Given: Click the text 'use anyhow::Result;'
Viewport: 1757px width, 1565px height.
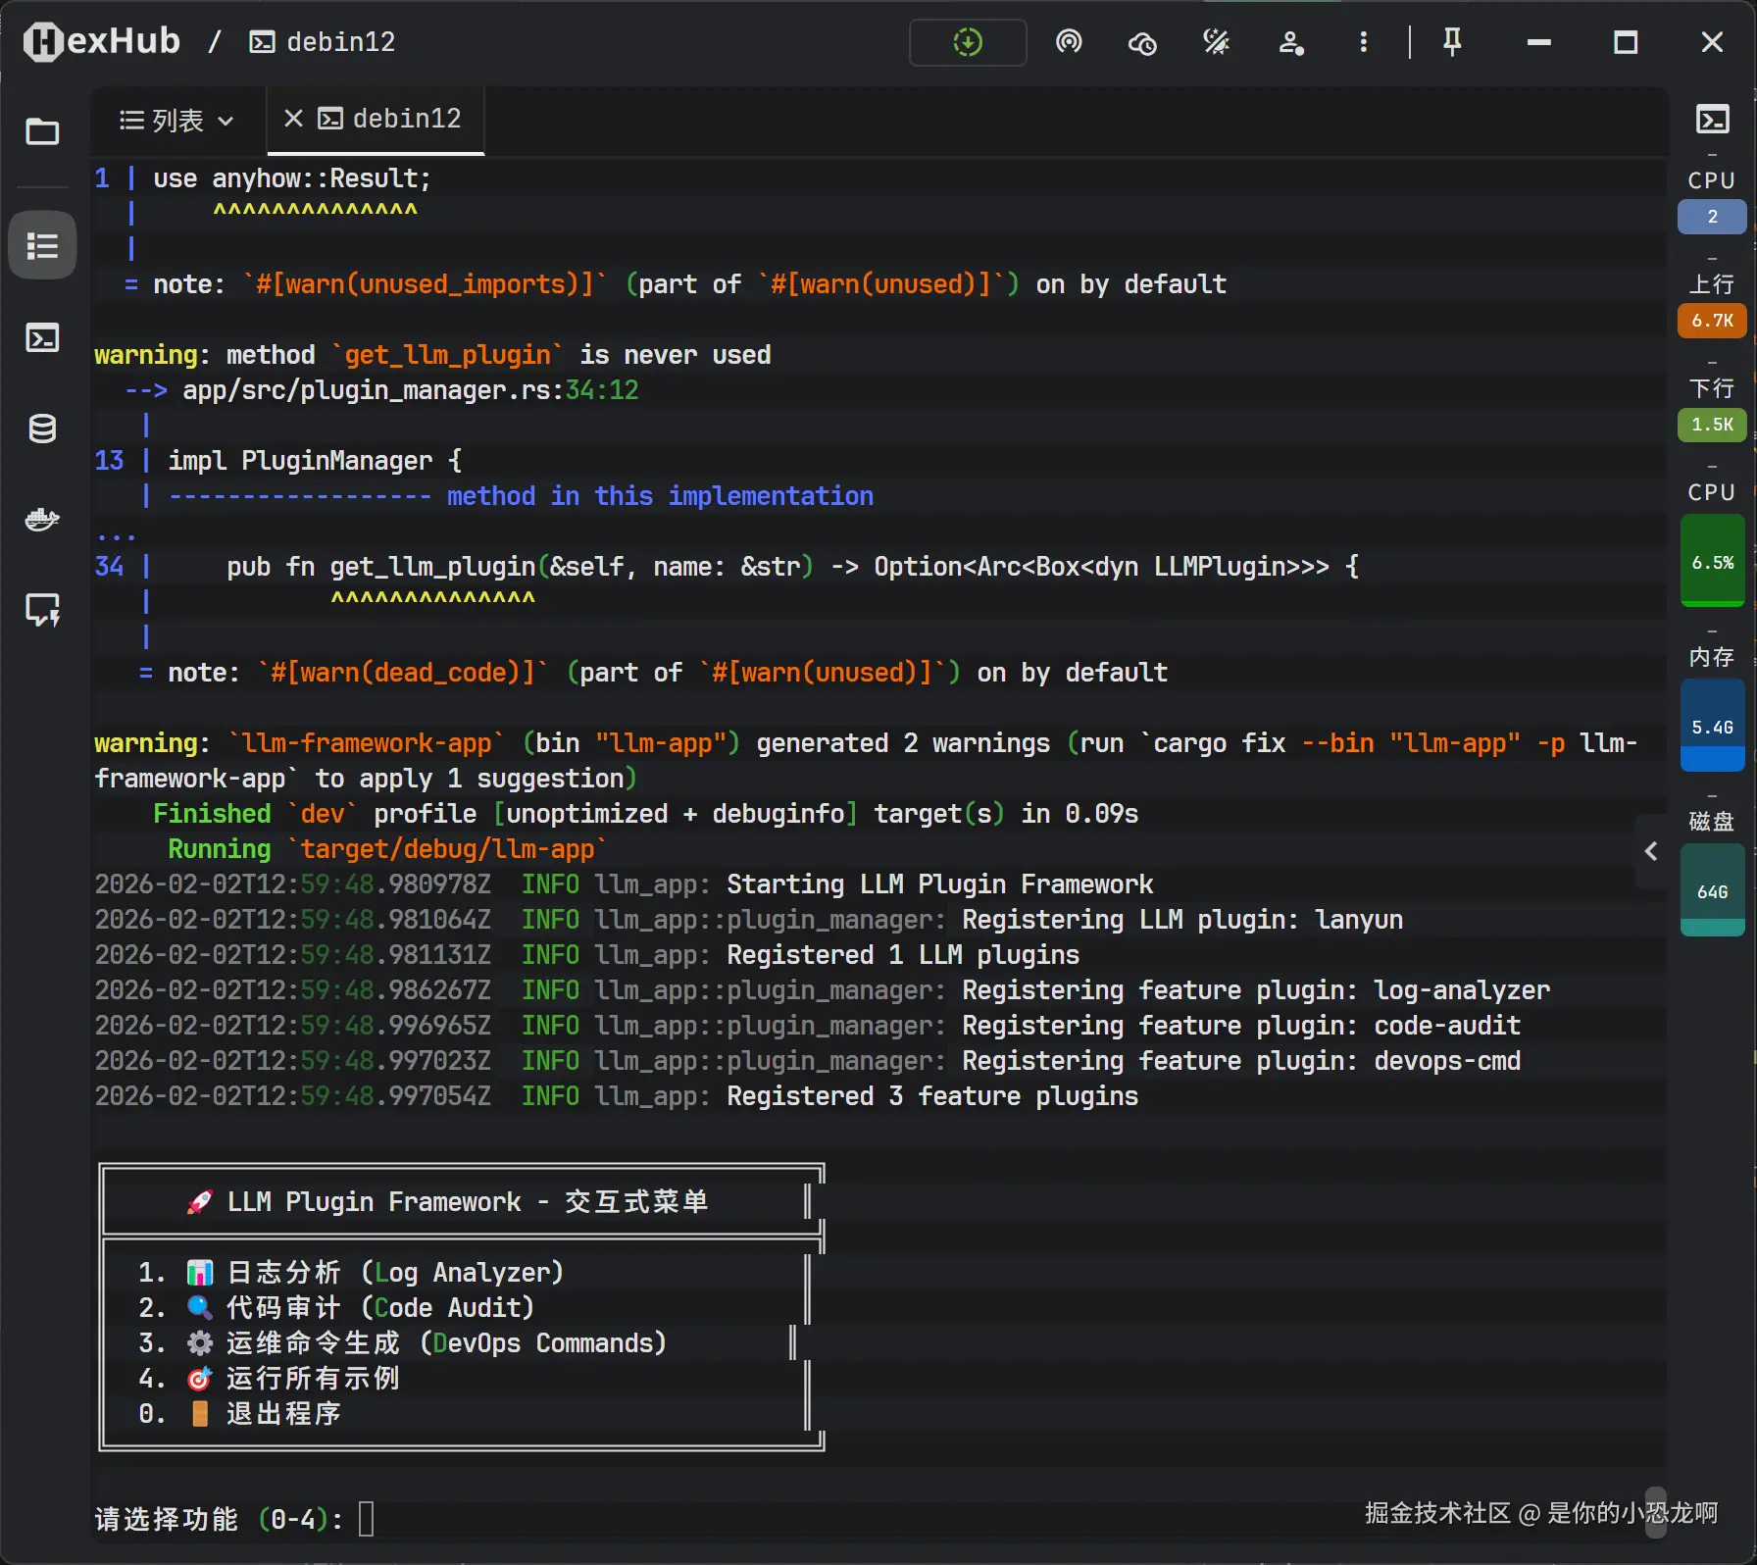Looking at the screenshot, I should 292,178.
